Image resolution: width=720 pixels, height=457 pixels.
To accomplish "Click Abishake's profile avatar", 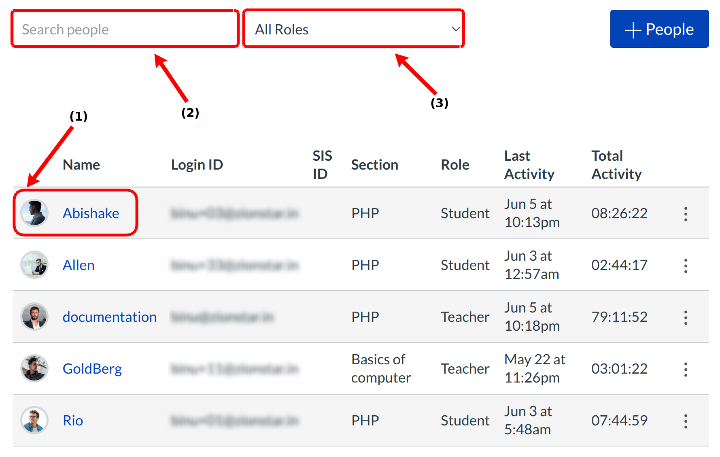I will (34, 213).
